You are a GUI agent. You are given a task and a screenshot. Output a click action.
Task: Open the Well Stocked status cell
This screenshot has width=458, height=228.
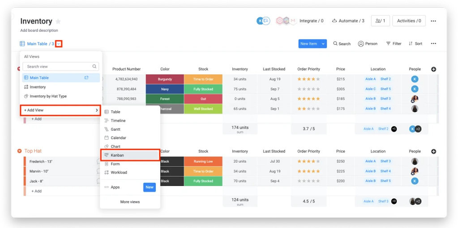203,109
